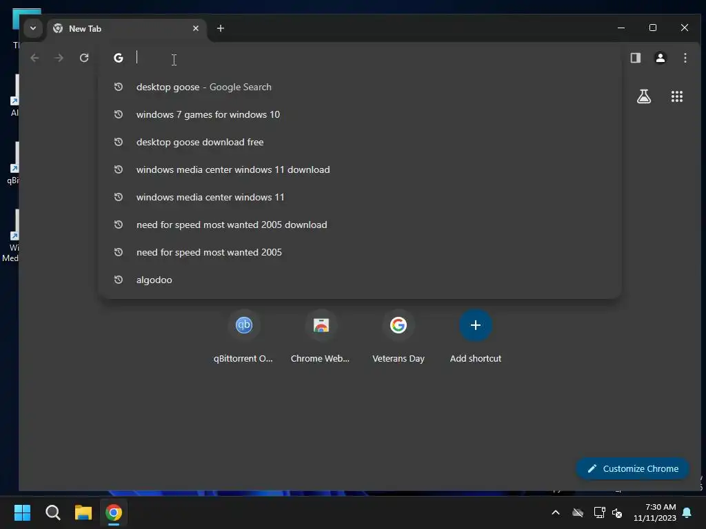
Task: Click the OneDrive cloud tray icon
Action: 578,512
